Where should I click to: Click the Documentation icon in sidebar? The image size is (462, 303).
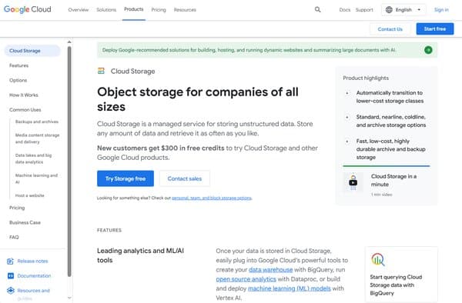[10, 275]
